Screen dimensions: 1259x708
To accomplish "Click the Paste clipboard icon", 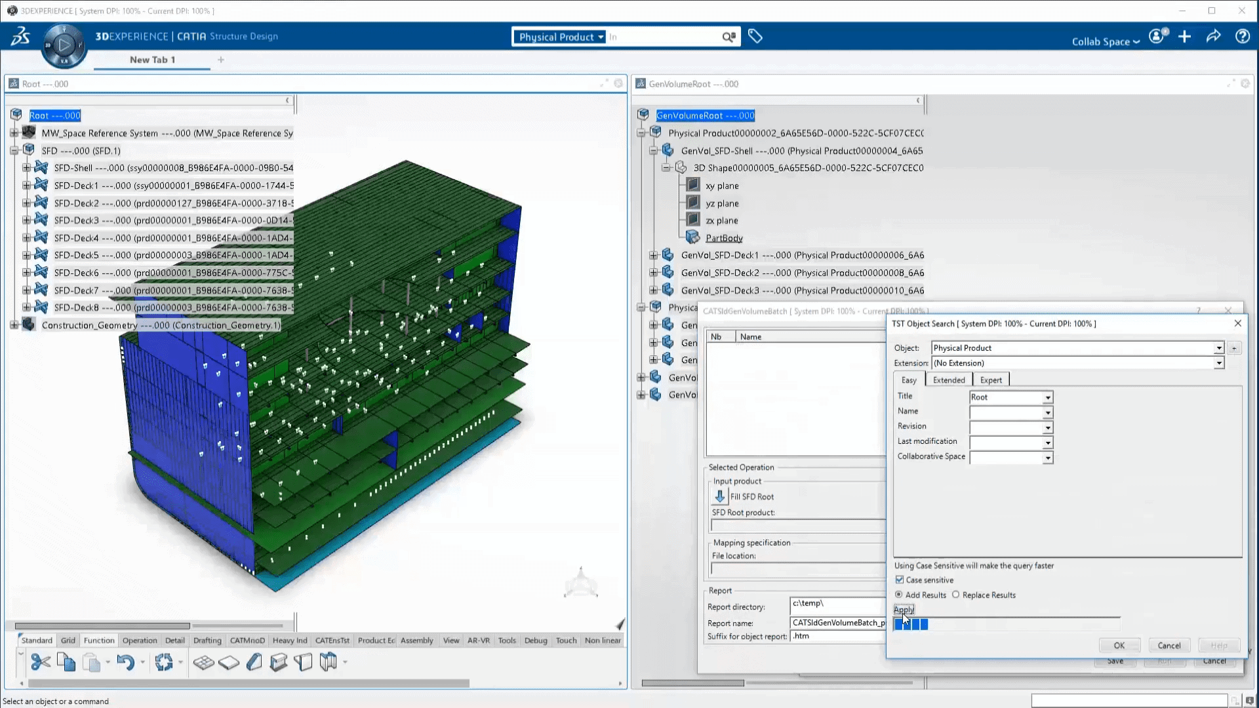I will (x=92, y=663).
